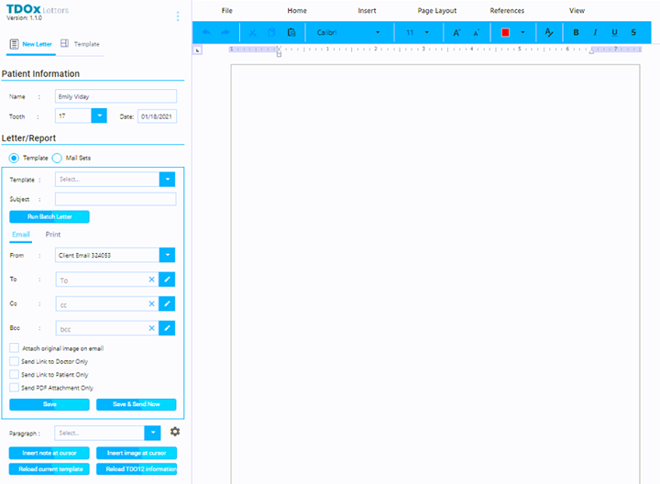
Task: Click the Paste icon in toolbar
Action: (x=291, y=32)
